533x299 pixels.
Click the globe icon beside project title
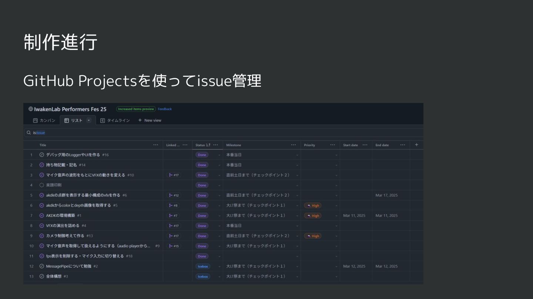(x=31, y=109)
